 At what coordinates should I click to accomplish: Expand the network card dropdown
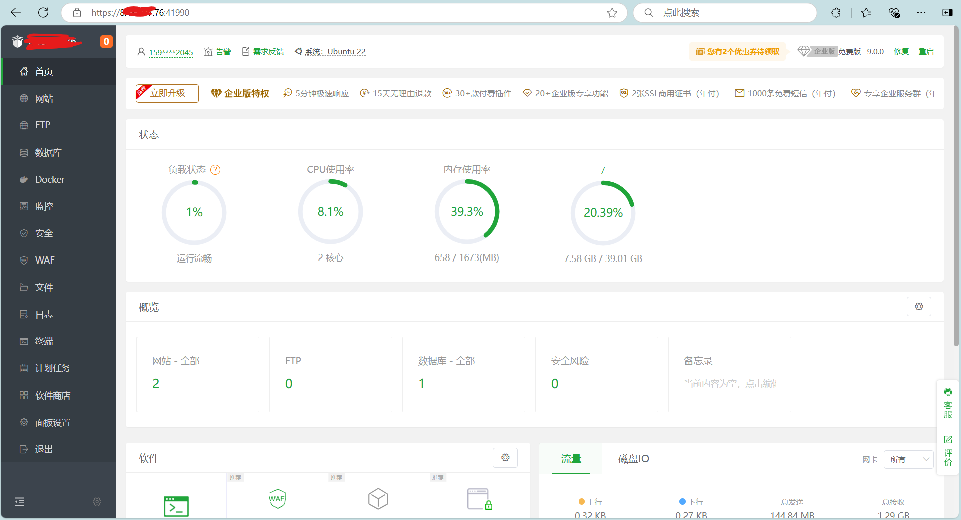(x=908, y=459)
